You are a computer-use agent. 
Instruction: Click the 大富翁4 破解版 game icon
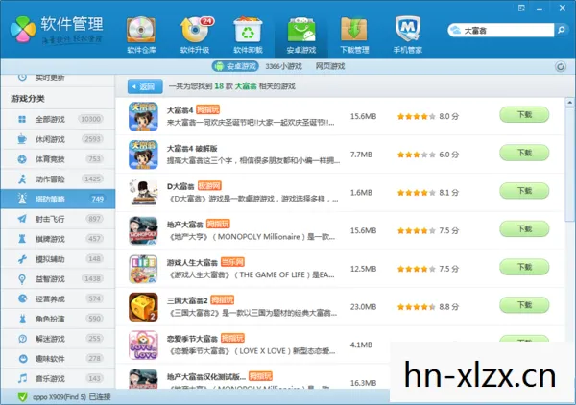click(x=143, y=155)
